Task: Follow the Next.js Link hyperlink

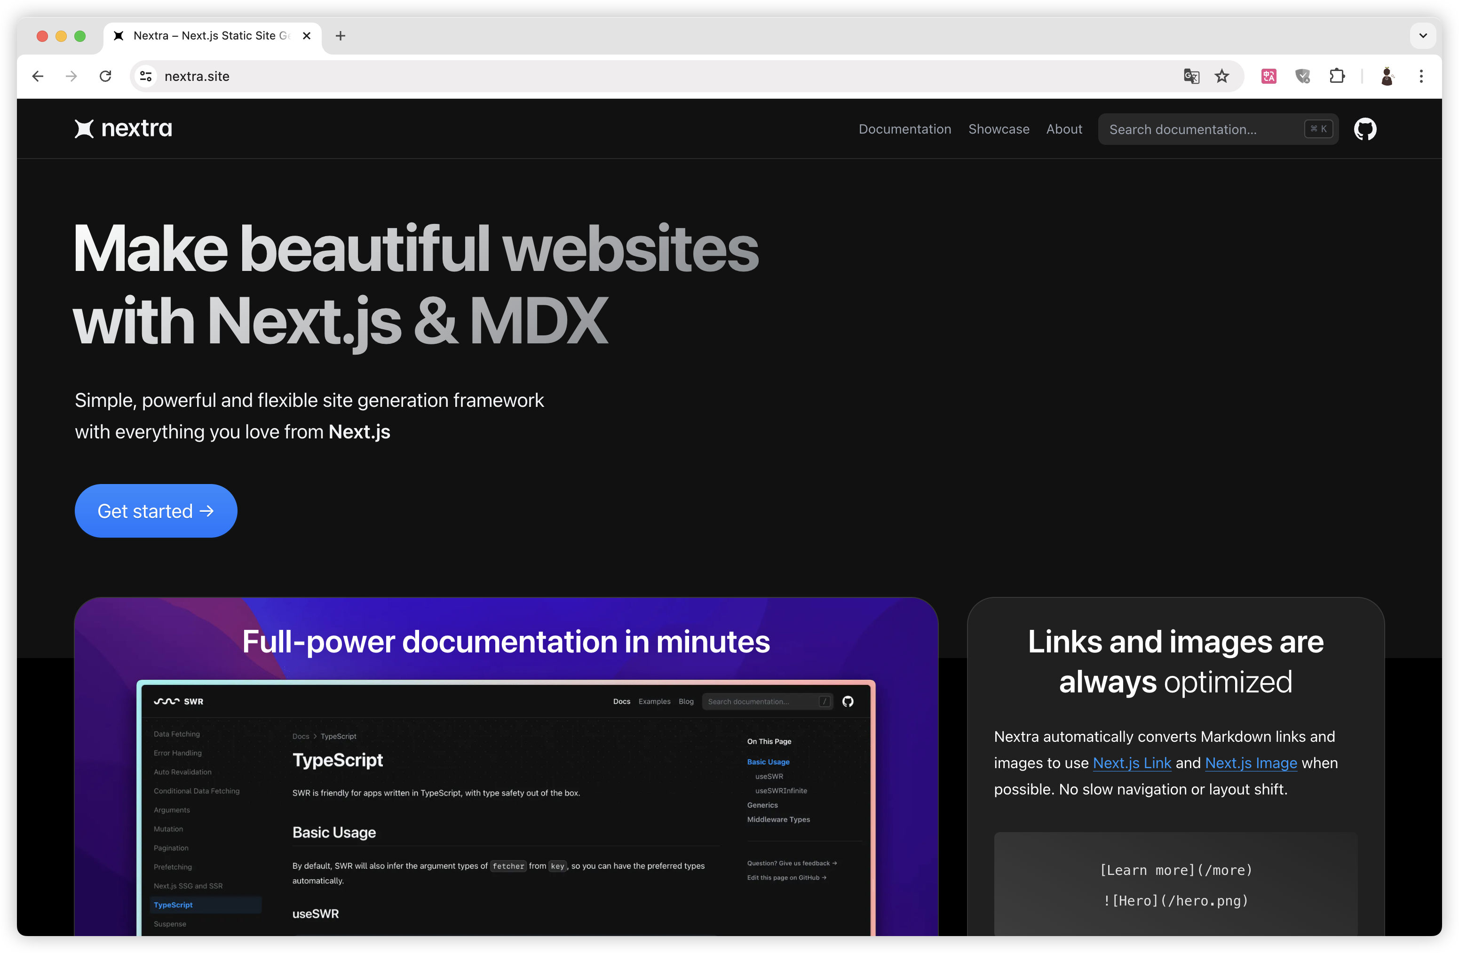Action: 1131,763
